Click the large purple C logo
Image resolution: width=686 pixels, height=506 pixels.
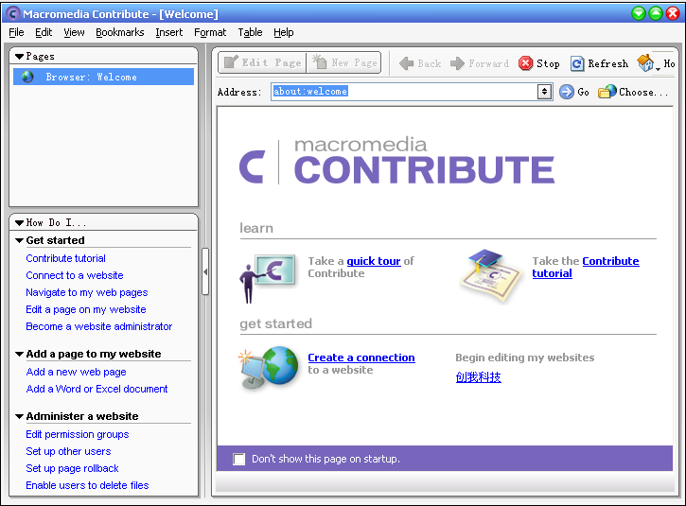click(253, 166)
